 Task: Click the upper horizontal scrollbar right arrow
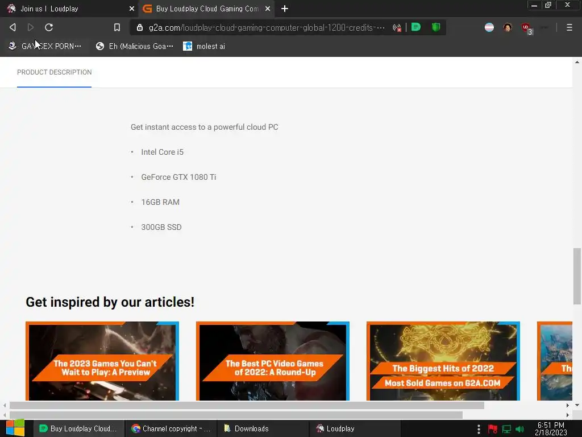click(568, 405)
